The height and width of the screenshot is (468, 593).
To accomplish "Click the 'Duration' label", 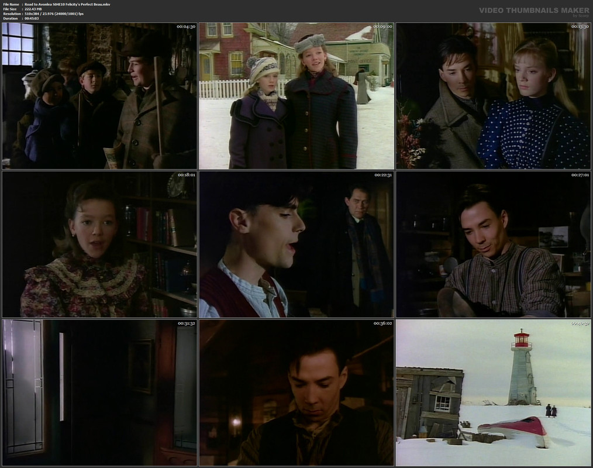I will tap(10, 18).
